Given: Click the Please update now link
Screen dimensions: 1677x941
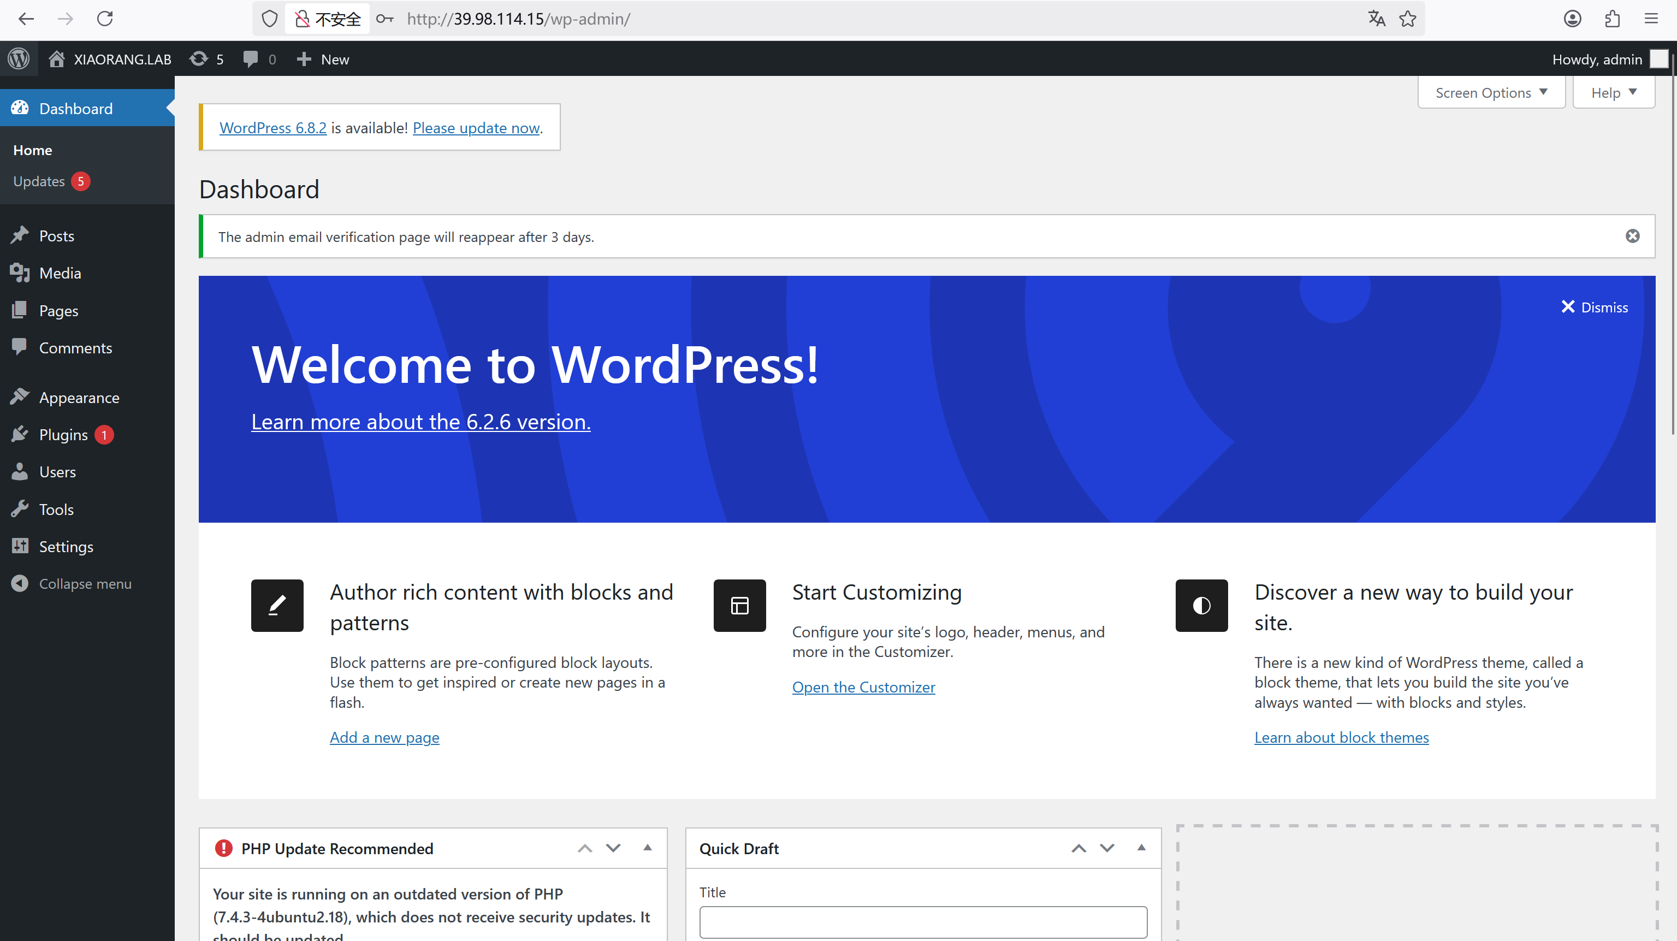Looking at the screenshot, I should click(x=476, y=128).
